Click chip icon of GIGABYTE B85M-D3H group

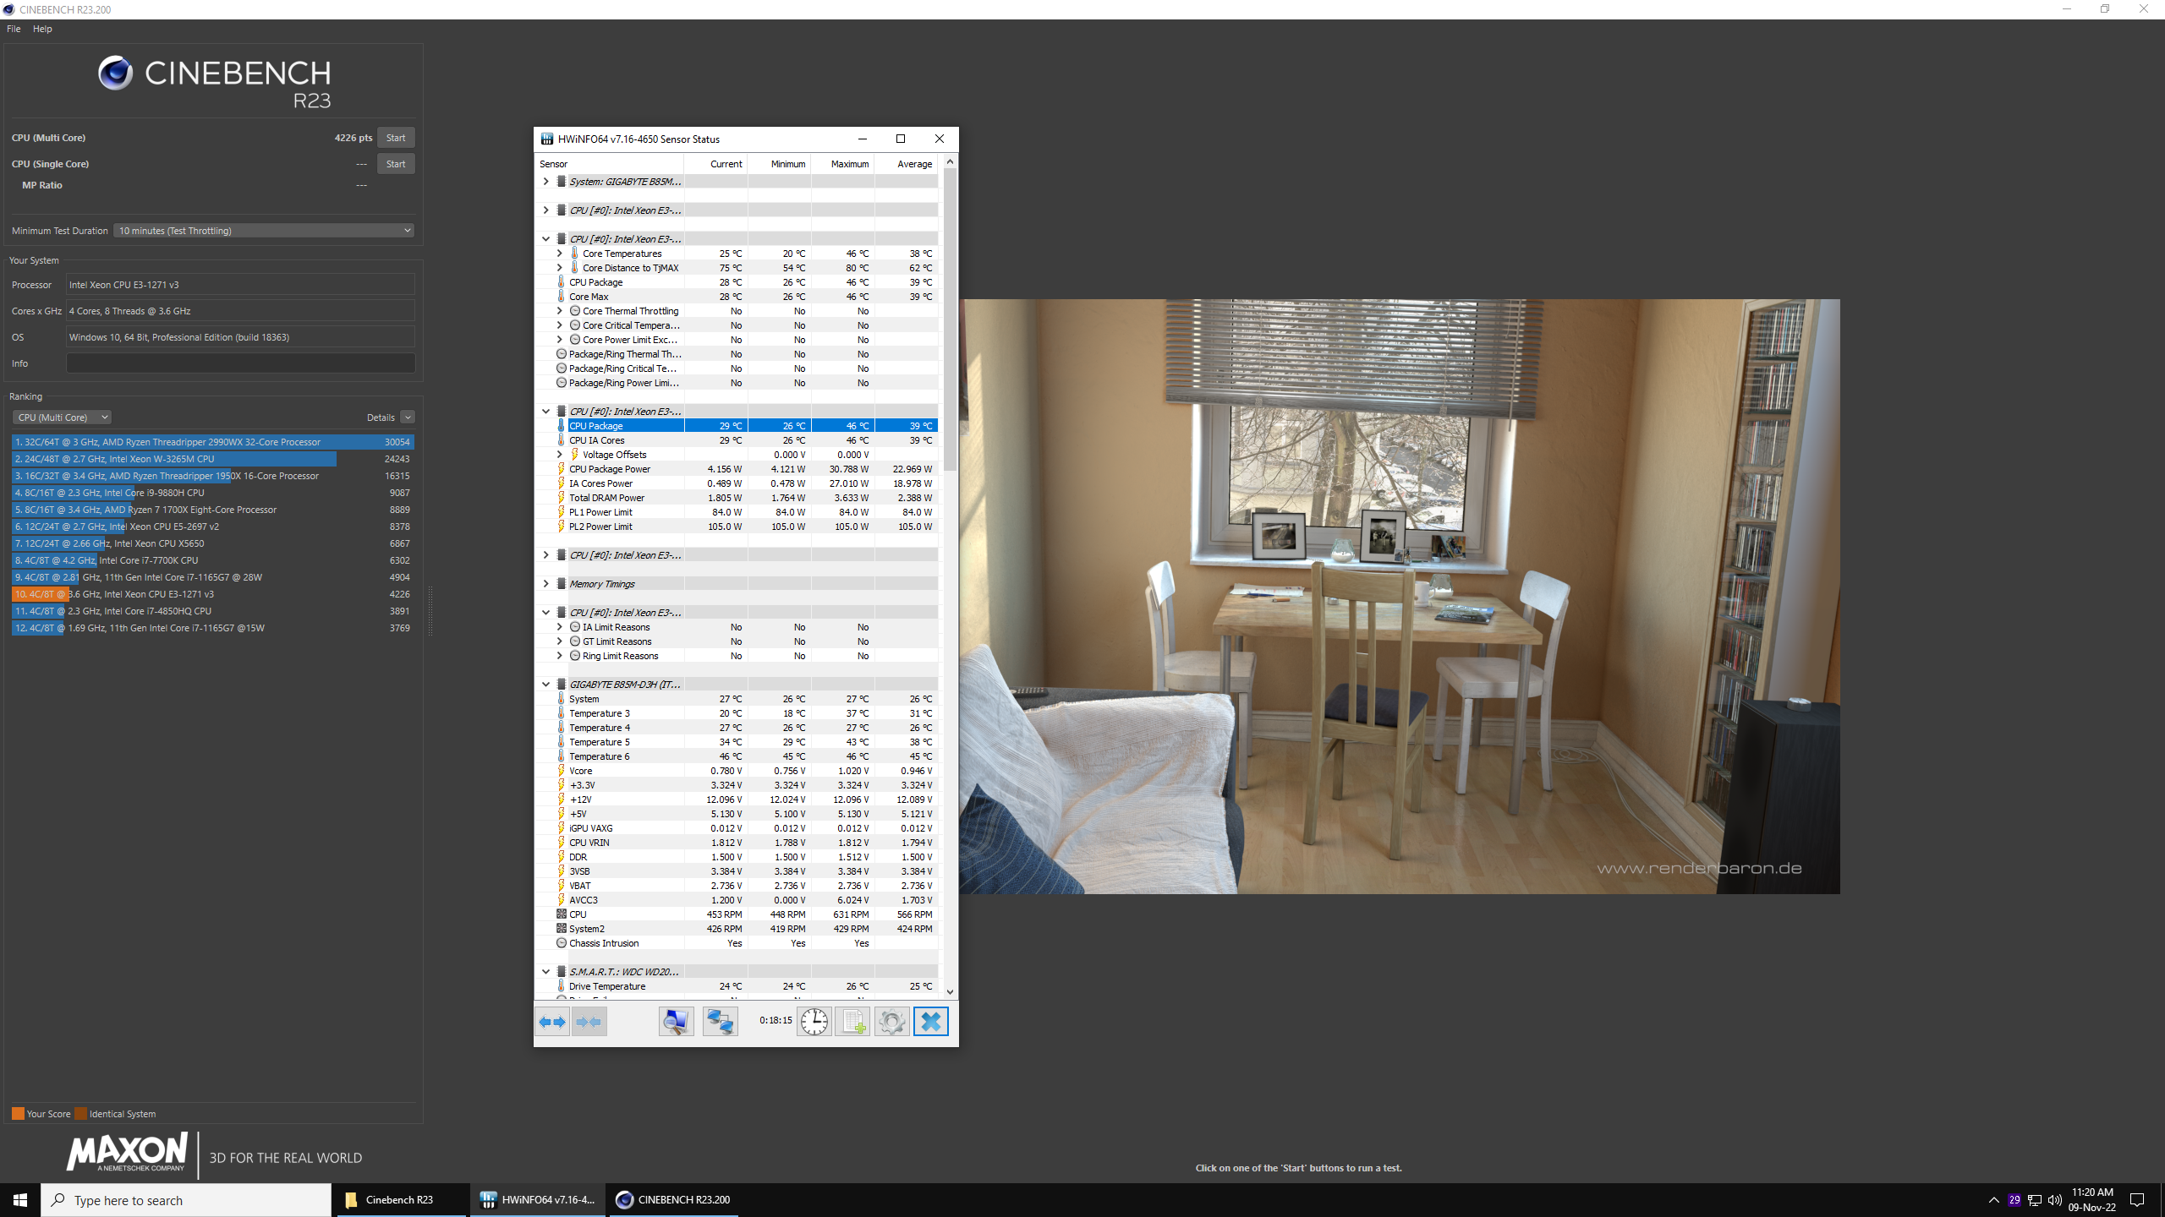point(561,685)
